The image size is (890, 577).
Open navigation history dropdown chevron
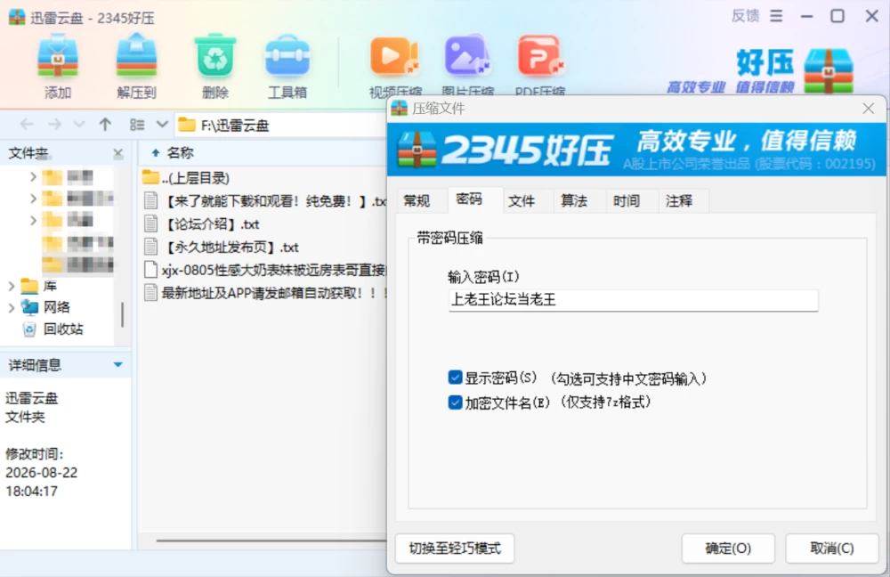(x=79, y=125)
